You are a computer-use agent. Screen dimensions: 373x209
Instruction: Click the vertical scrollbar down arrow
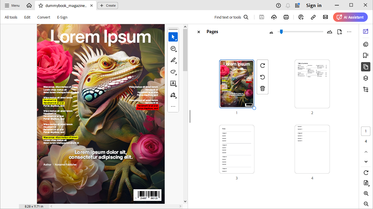coord(185,201)
